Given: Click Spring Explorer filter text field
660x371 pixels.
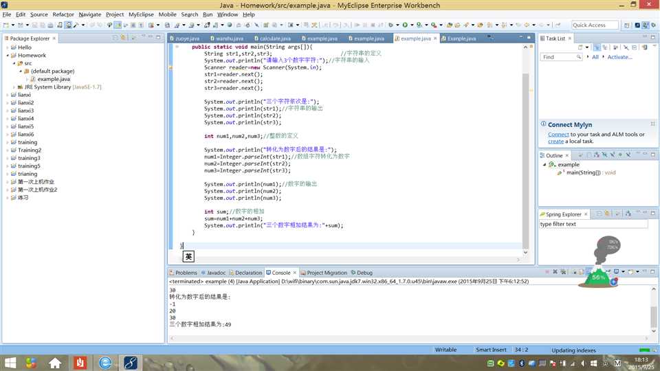Looking at the screenshot, I should [x=593, y=224].
